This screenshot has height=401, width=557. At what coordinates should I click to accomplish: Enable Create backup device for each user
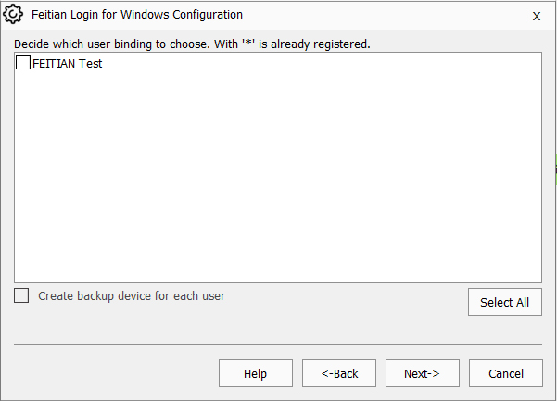[x=21, y=295]
